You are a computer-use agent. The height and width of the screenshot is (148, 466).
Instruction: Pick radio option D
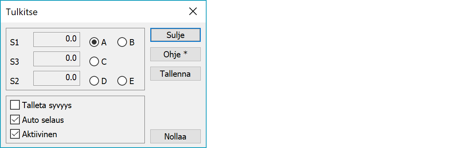point(98,81)
